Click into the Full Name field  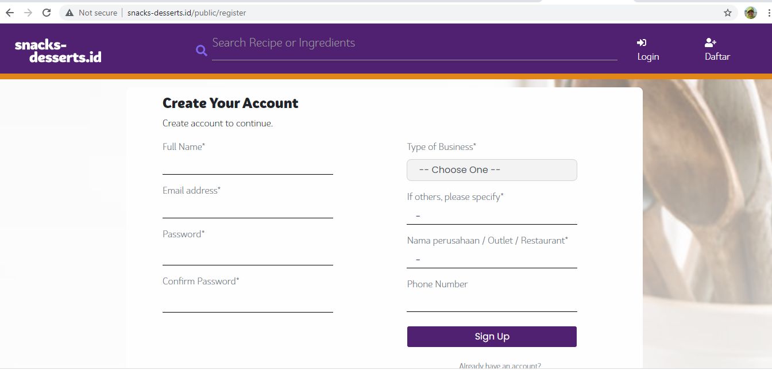[248, 165]
